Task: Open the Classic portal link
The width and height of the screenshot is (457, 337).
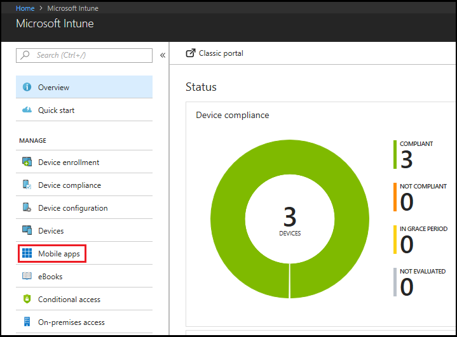Action: 221,53
